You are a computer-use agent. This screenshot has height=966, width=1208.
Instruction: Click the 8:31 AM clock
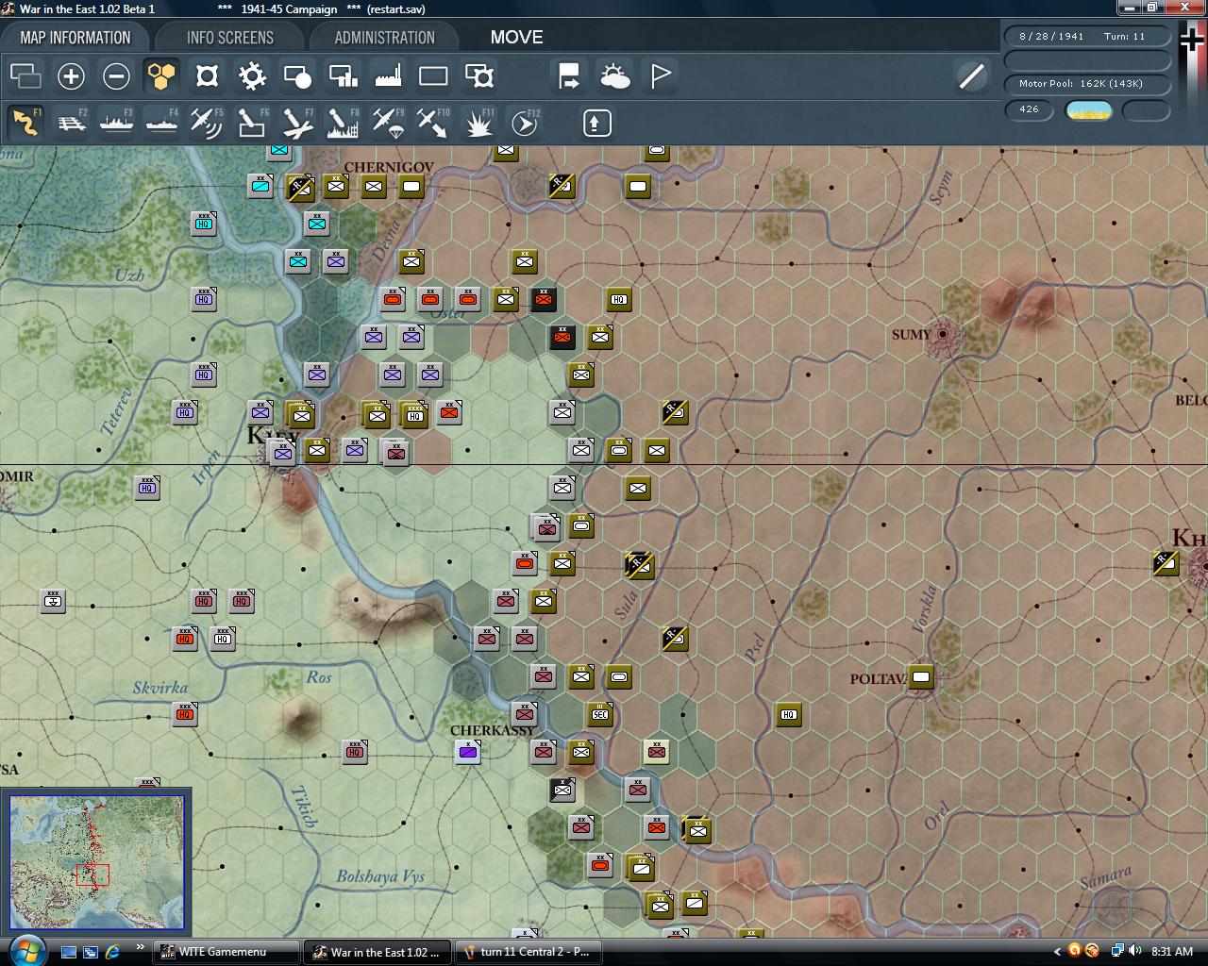coord(1172,952)
